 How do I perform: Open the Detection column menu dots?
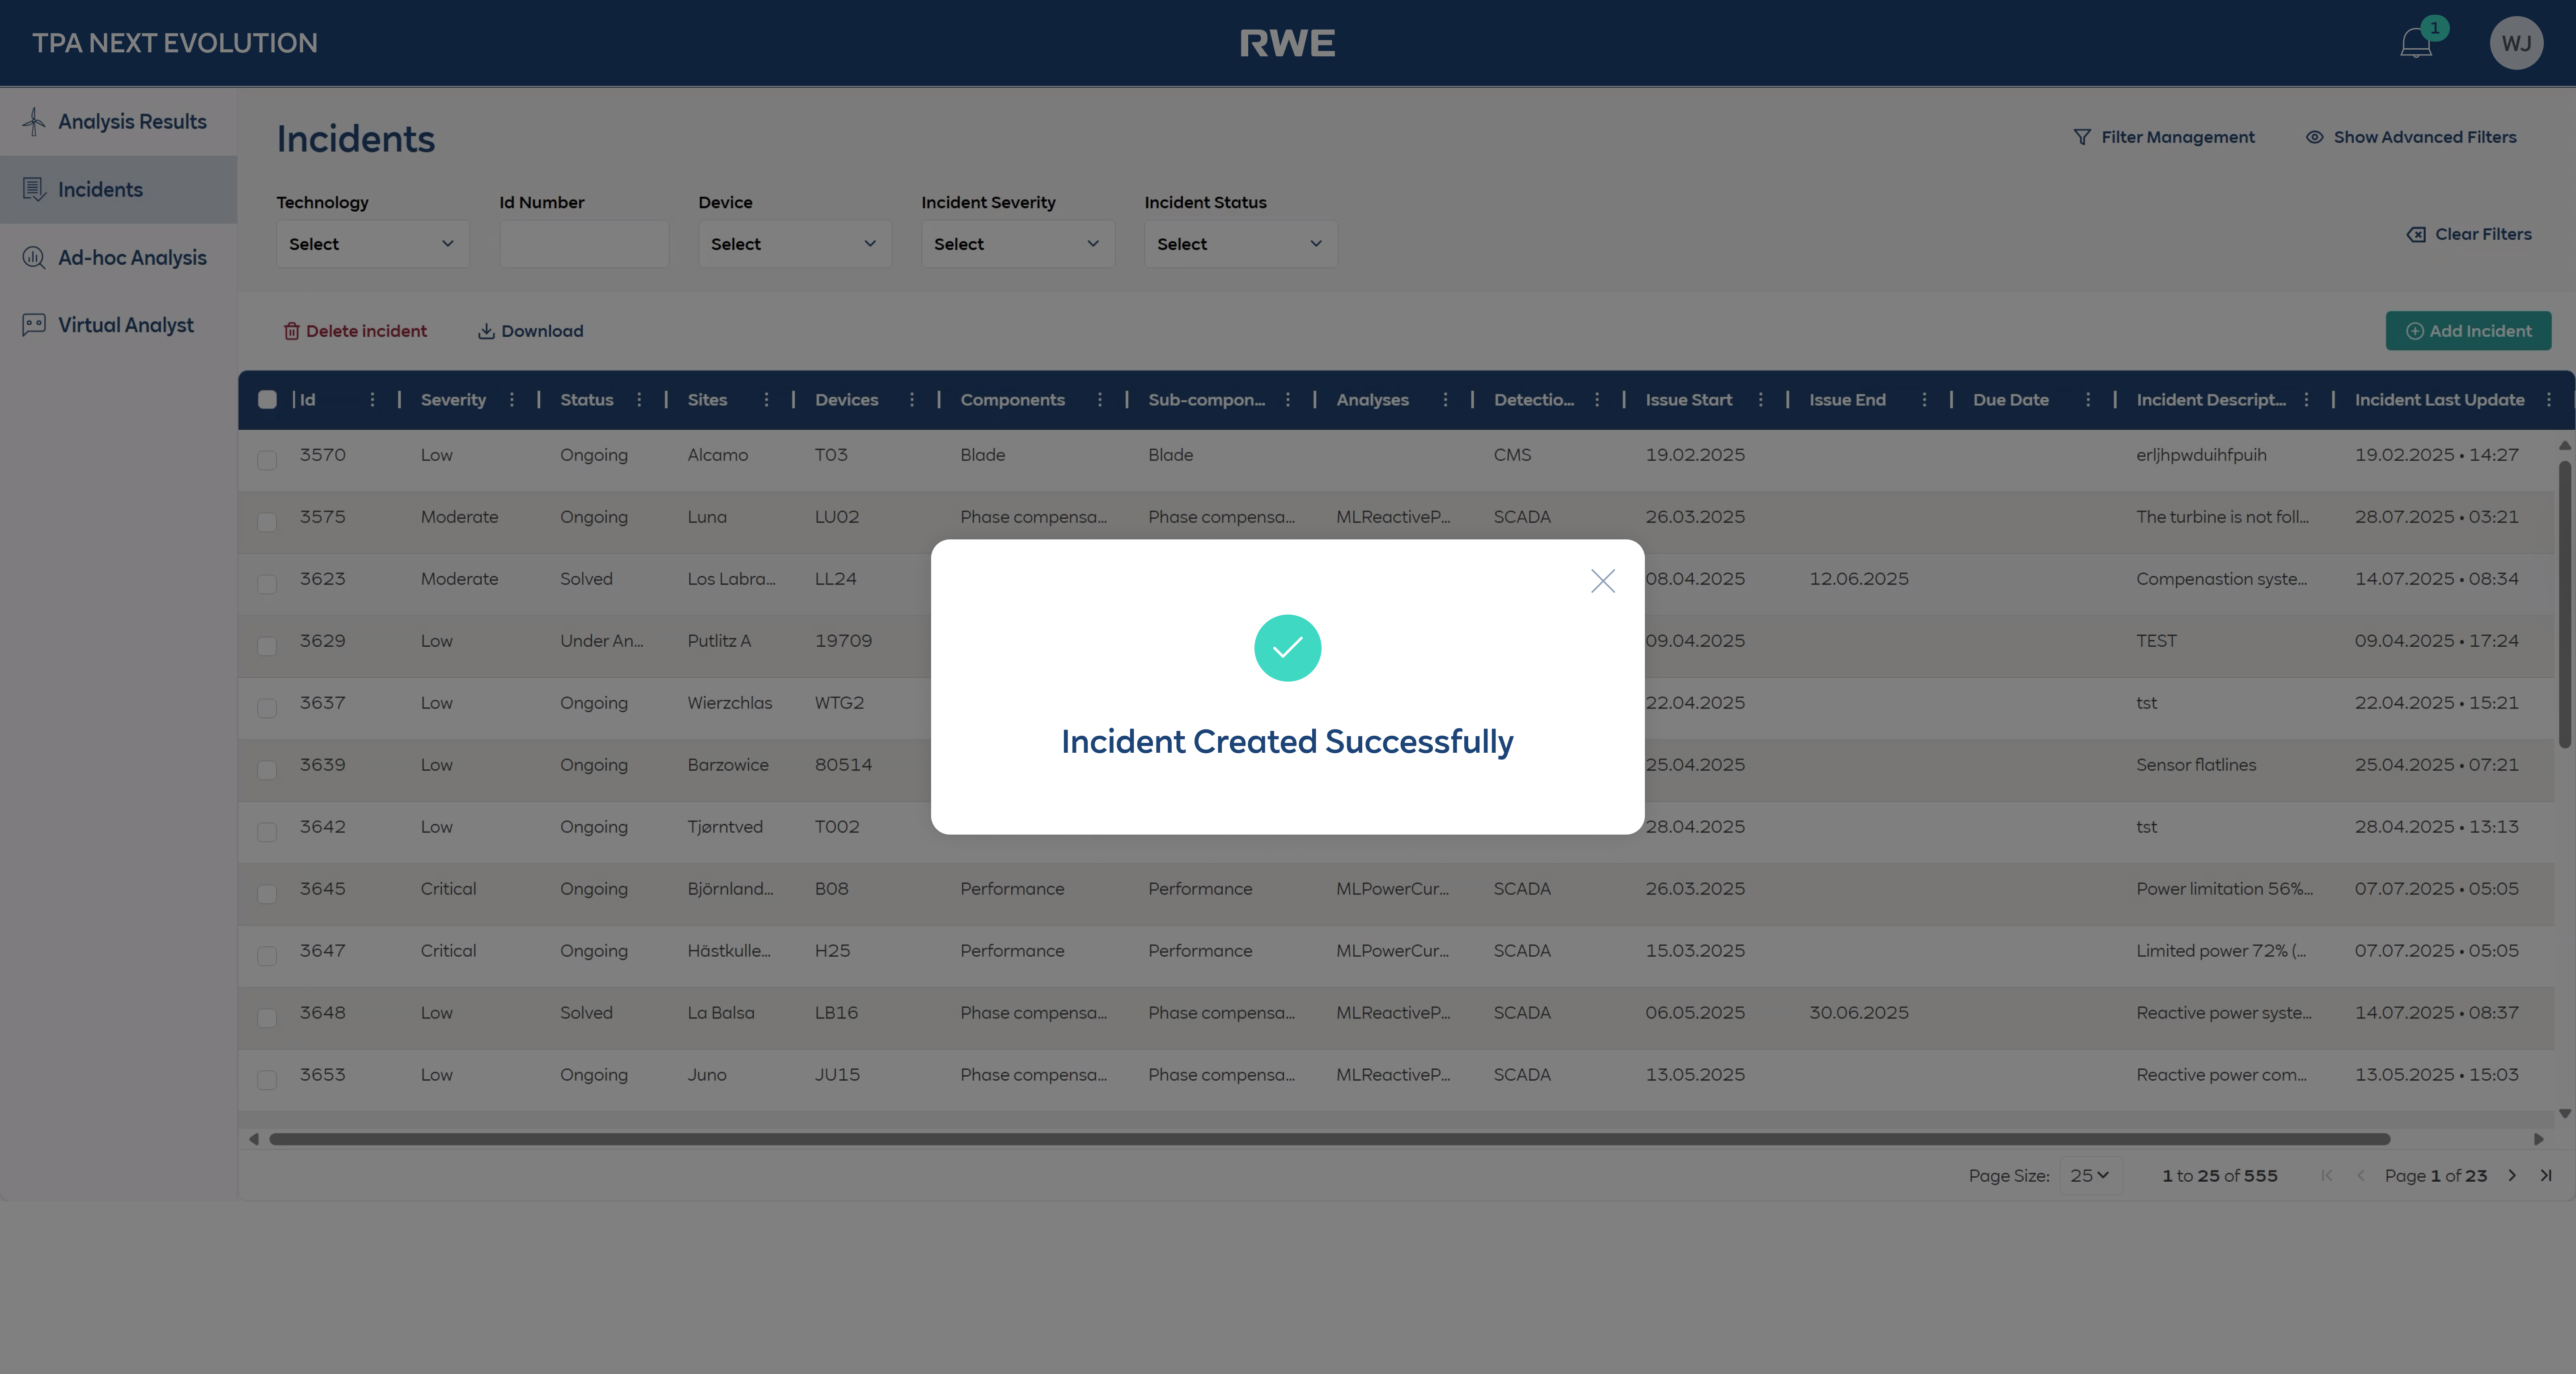click(x=1596, y=400)
